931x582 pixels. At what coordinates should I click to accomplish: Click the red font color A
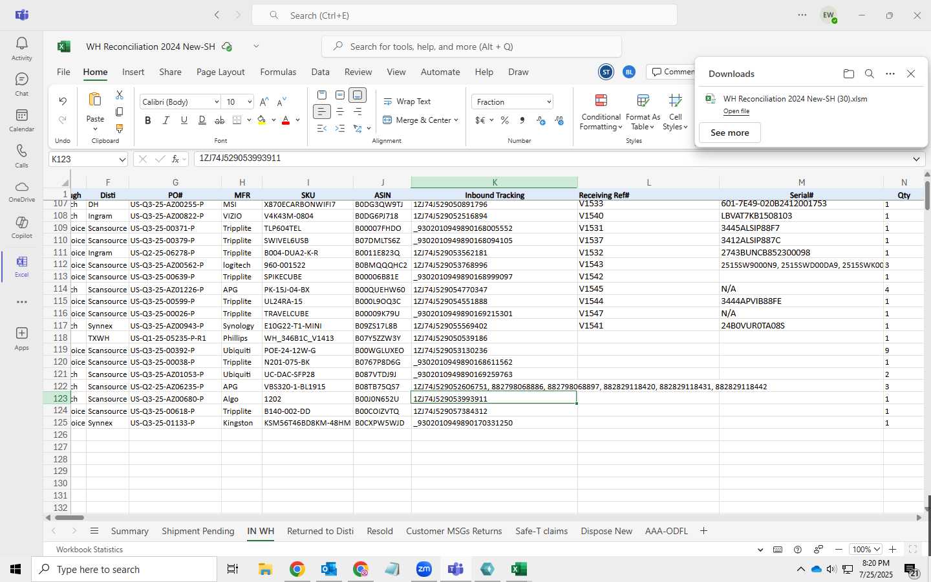point(286,120)
